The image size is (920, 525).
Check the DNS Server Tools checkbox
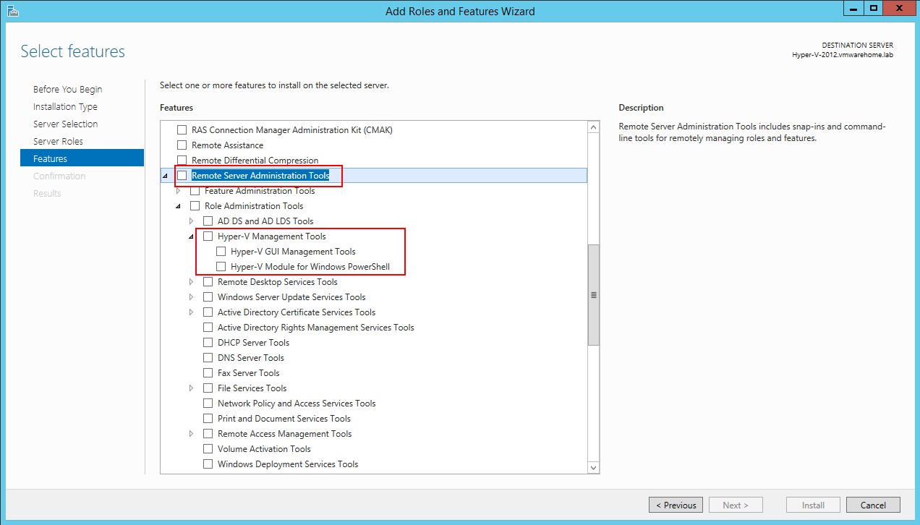click(x=208, y=358)
